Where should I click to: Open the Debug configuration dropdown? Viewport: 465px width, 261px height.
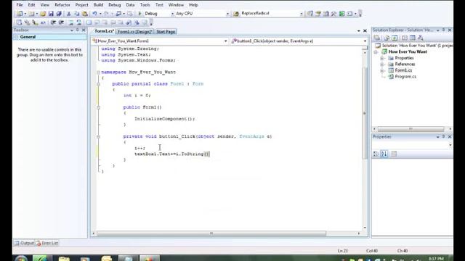point(172,14)
